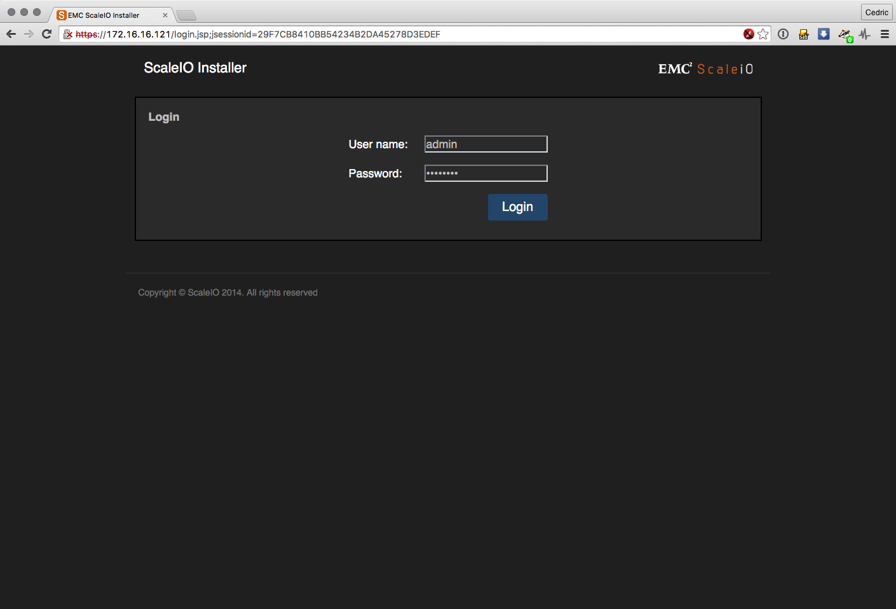Reload the current page
This screenshot has height=609, width=896.
click(x=46, y=34)
